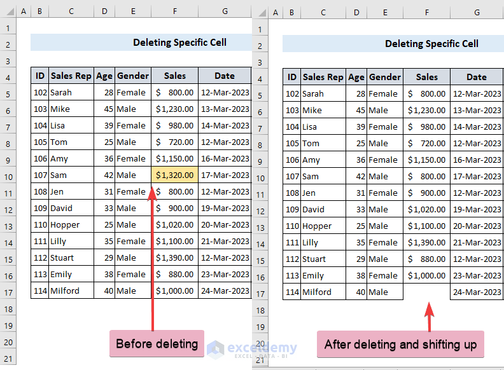Click 'Date' header in left table
Screen dimensions: 504x370
click(225, 76)
